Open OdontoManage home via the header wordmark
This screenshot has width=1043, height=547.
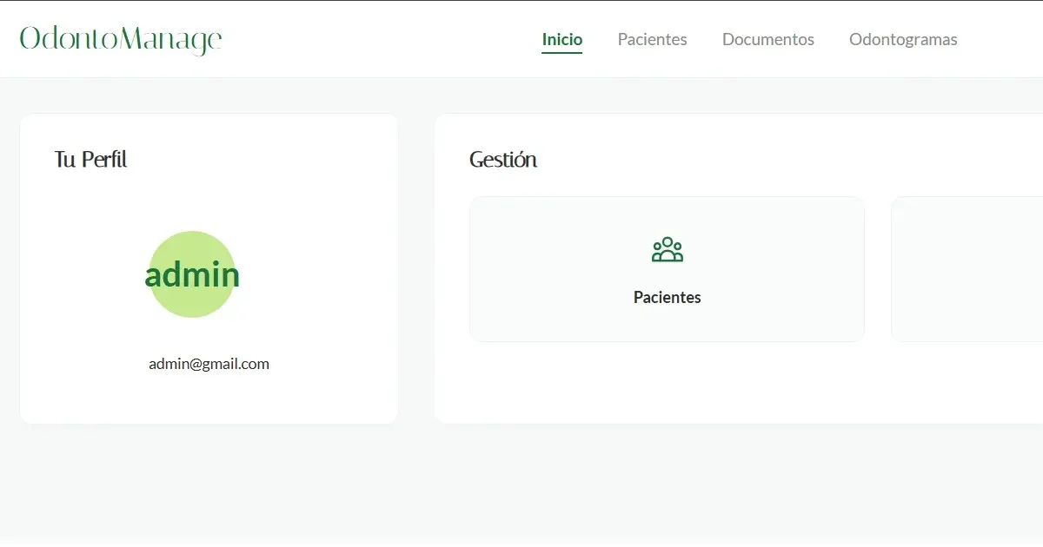tap(119, 38)
